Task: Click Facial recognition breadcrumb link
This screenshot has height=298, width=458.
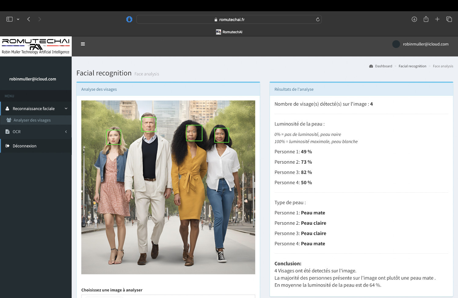Action: pos(412,66)
